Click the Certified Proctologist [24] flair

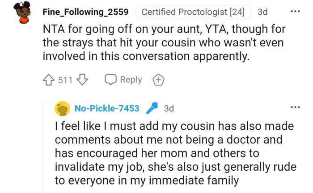tap(193, 12)
